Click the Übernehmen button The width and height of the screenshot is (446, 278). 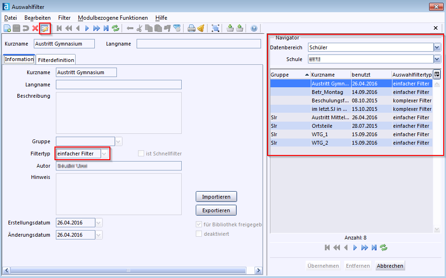pyautogui.click(x=323, y=266)
